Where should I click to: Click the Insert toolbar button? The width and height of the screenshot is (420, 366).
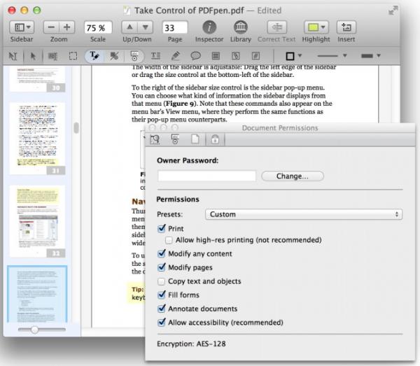click(x=346, y=27)
